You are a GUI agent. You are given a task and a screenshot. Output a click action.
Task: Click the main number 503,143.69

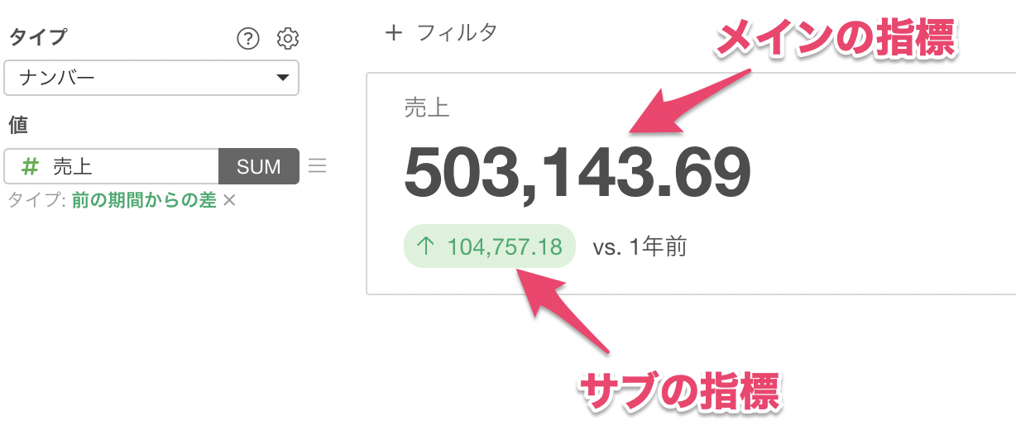point(577,171)
